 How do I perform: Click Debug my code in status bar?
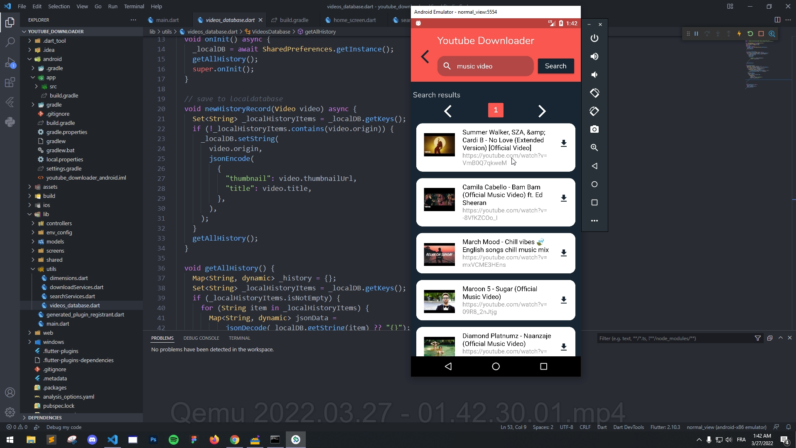point(64,427)
